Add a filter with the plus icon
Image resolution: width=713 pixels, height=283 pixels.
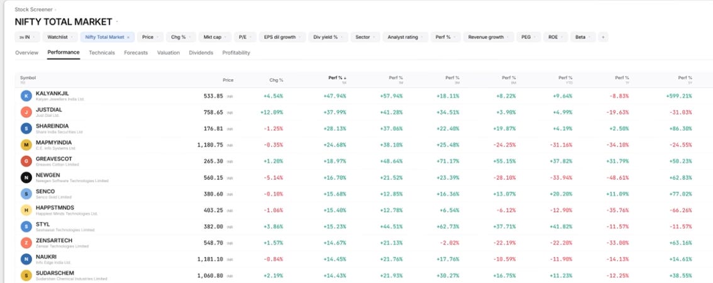pyautogui.click(x=603, y=37)
